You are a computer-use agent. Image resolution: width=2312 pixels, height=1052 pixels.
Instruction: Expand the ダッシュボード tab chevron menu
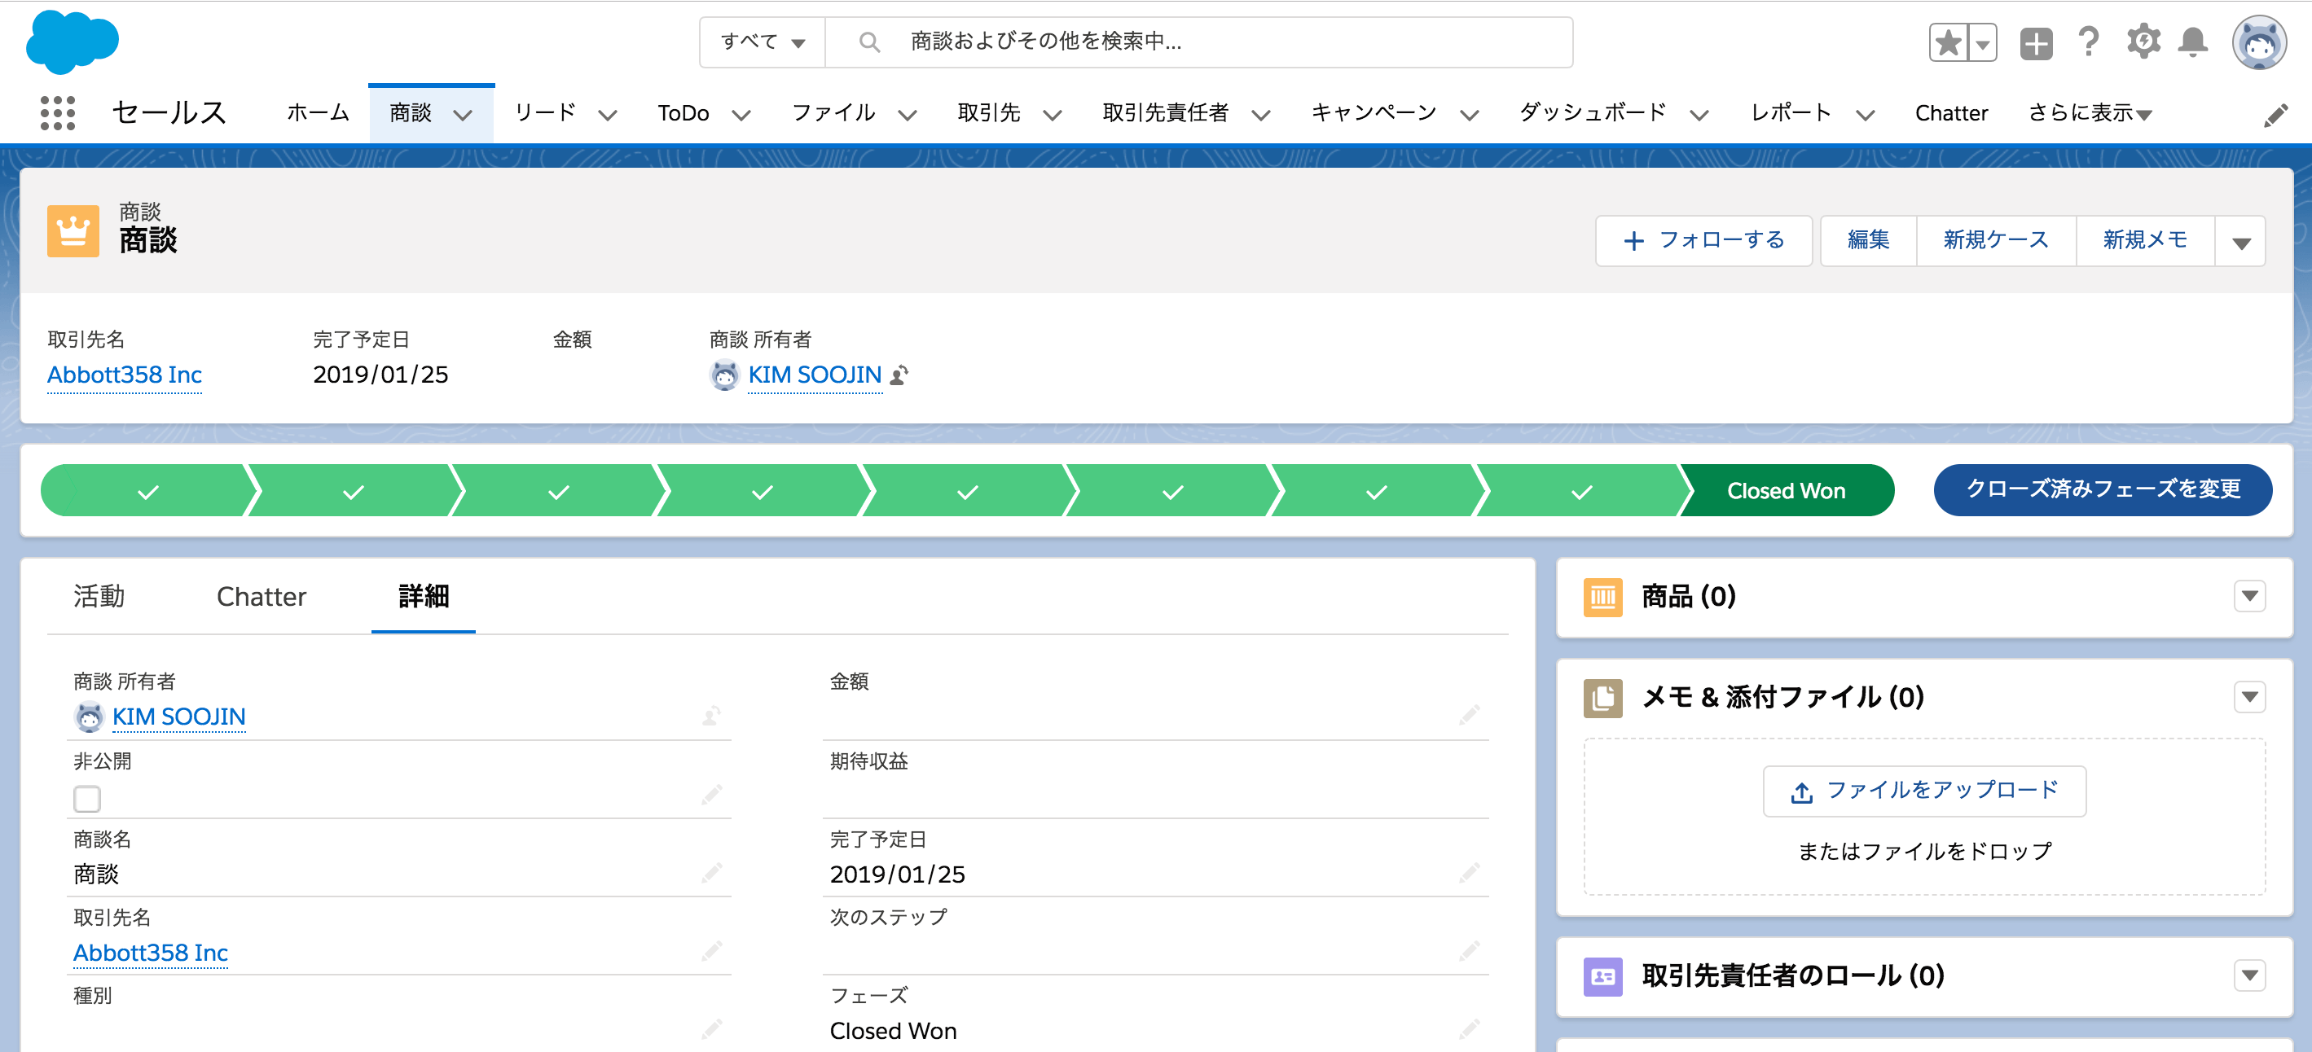coord(1699,115)
